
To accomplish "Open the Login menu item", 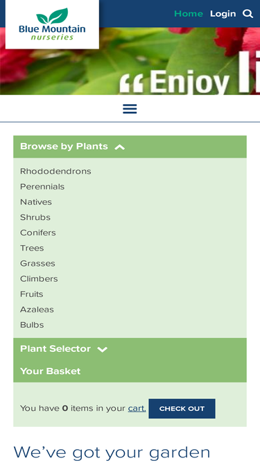I will (x=223, y=14).
